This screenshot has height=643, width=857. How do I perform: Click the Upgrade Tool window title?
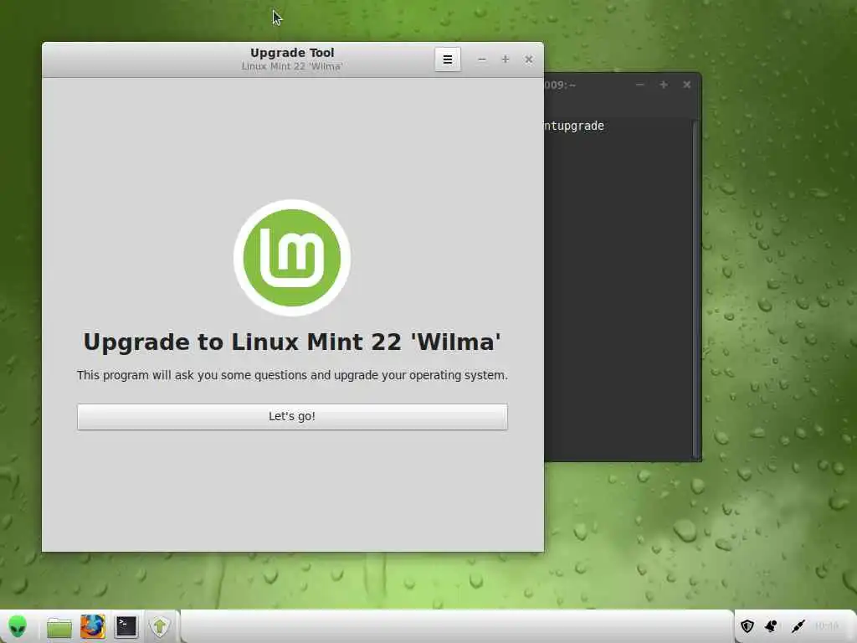(x=292, y=53)
